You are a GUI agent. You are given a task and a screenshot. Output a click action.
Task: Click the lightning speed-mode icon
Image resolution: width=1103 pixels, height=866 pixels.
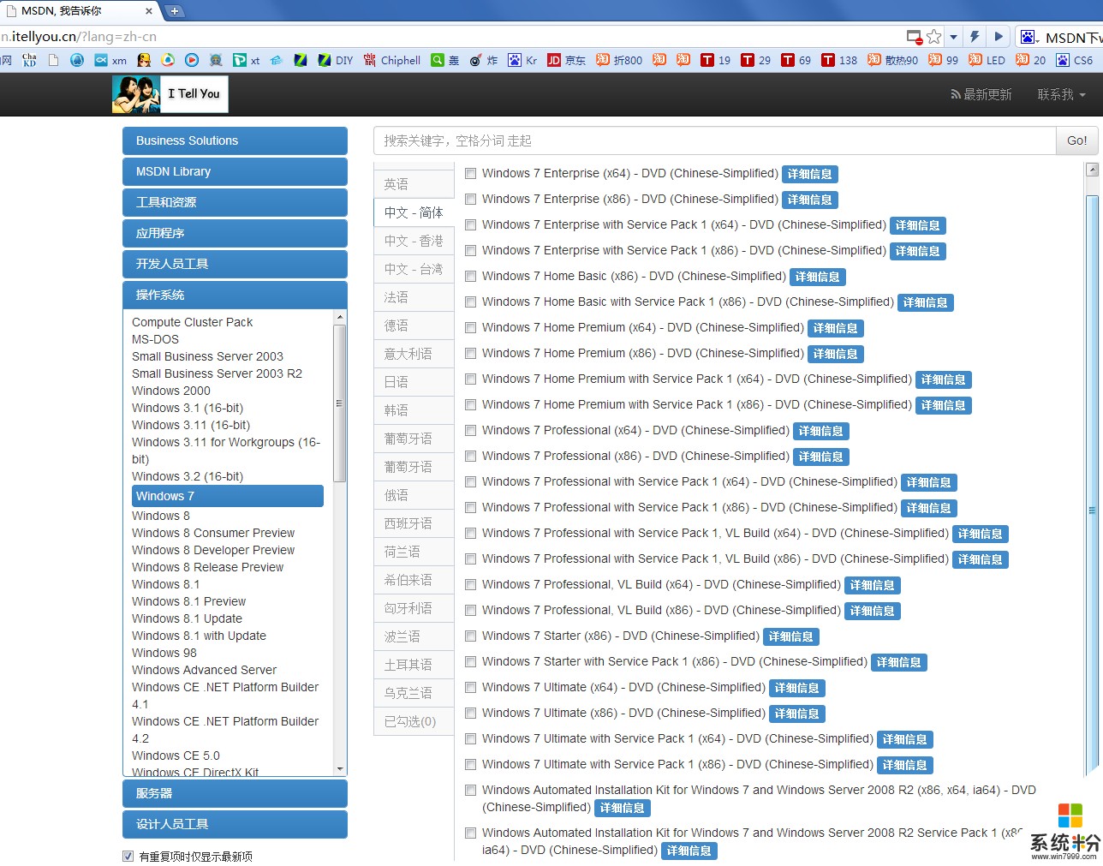975,37
